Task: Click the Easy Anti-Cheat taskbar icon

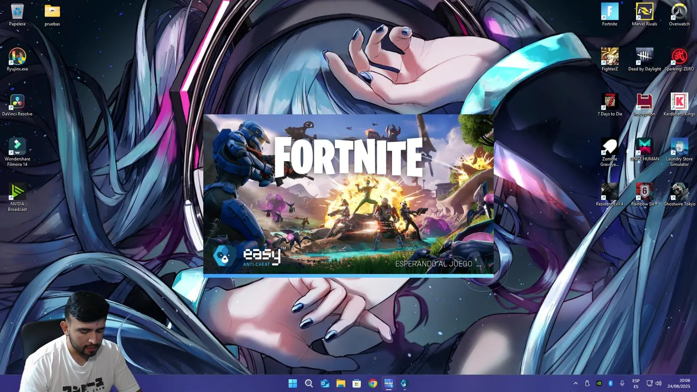Action: pos(404,383)
